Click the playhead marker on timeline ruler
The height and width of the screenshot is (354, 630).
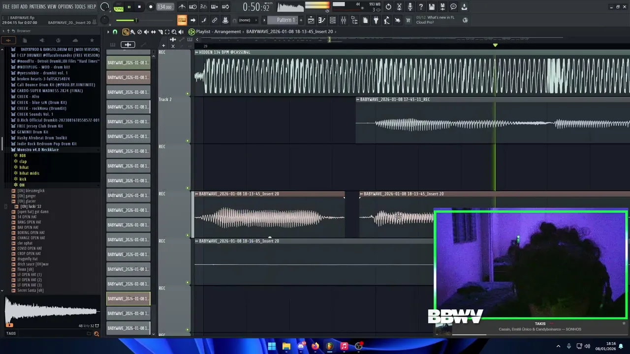(x=495, y=45)
